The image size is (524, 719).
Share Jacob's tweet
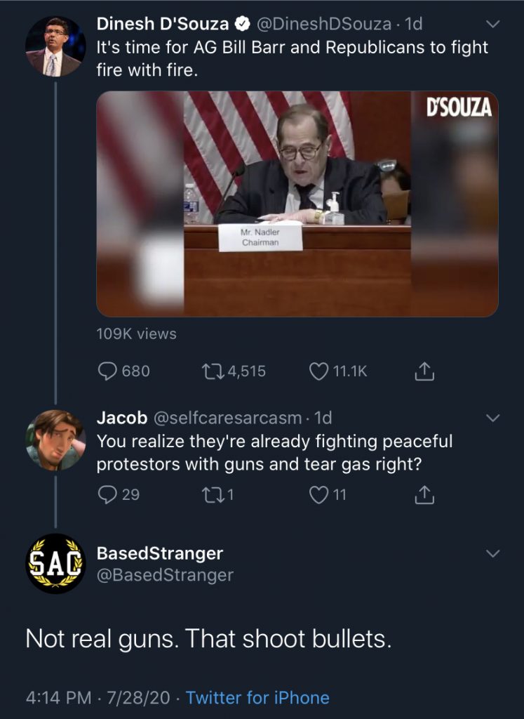(x=425, y=496)
